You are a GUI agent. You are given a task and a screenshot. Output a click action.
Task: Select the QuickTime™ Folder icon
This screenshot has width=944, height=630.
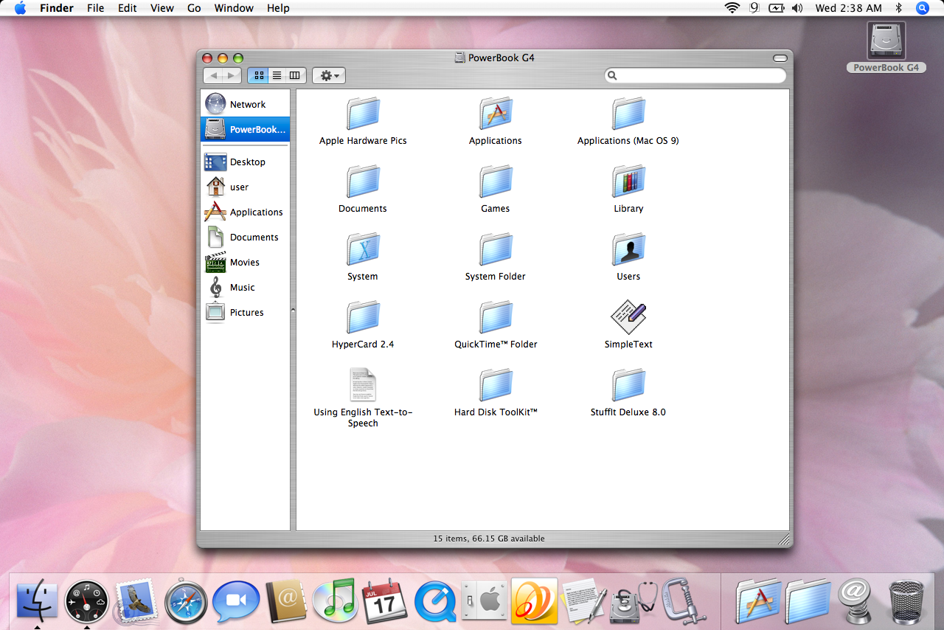[x=496, y=317]
